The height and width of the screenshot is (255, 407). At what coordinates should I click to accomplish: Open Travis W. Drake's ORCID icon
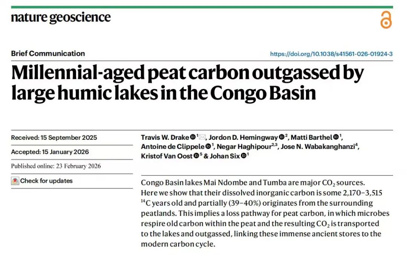click(x=193, y=137)
